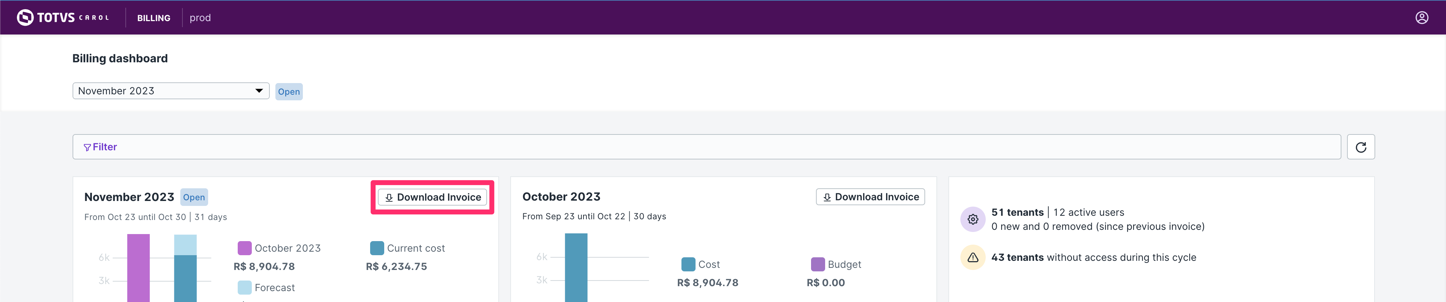This screenshot has width=1446, height=302.
Task: Click the 'October 2023' card heading
Action: point(561,197)
